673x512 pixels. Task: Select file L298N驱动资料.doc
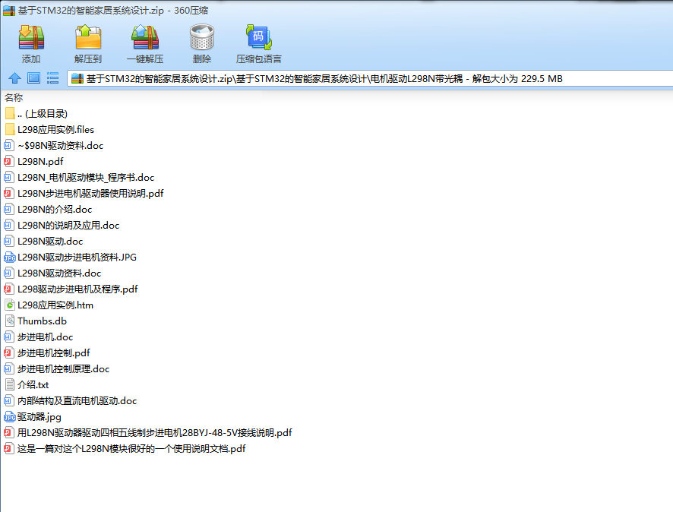[53, 273]
